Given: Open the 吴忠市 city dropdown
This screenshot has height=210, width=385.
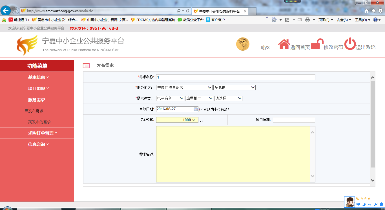Looking at the screenshot, I should (x=234, y=88).
